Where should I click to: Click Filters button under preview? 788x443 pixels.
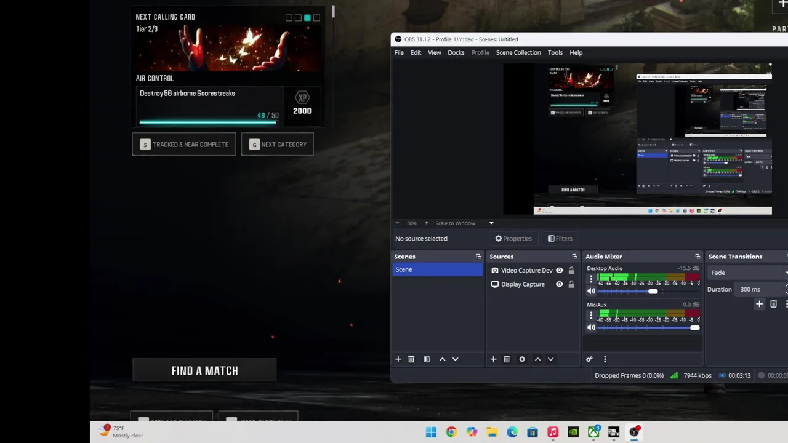click(560, 239)
